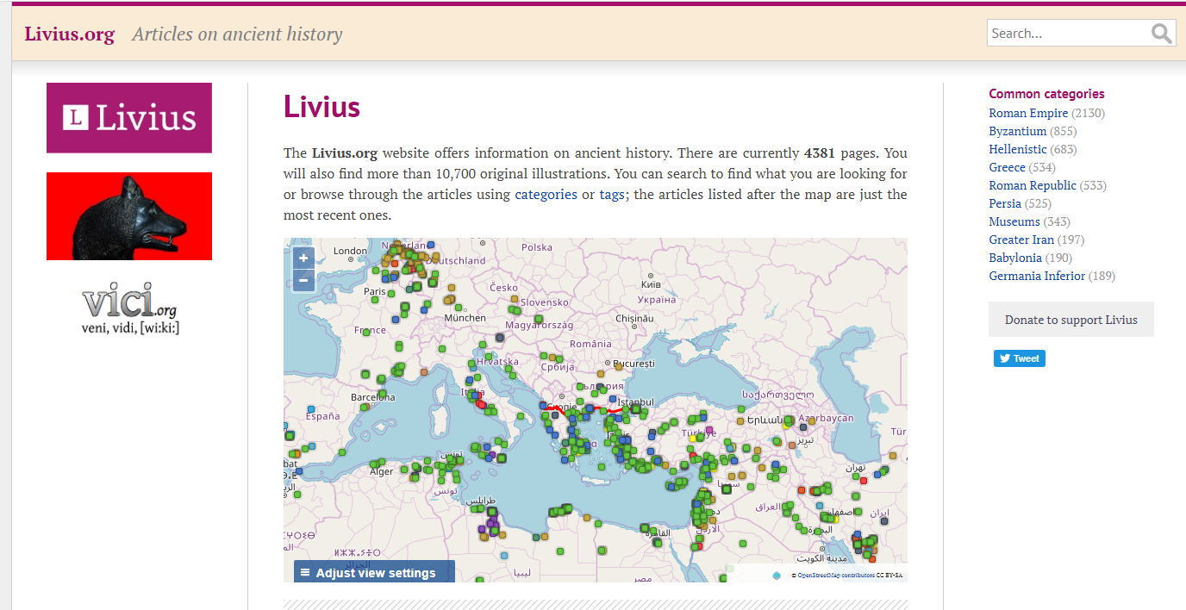The height and width of the screenshot is (610, 1186).
Task: Open the Greece category
Action: click(x=1007, y=167)
